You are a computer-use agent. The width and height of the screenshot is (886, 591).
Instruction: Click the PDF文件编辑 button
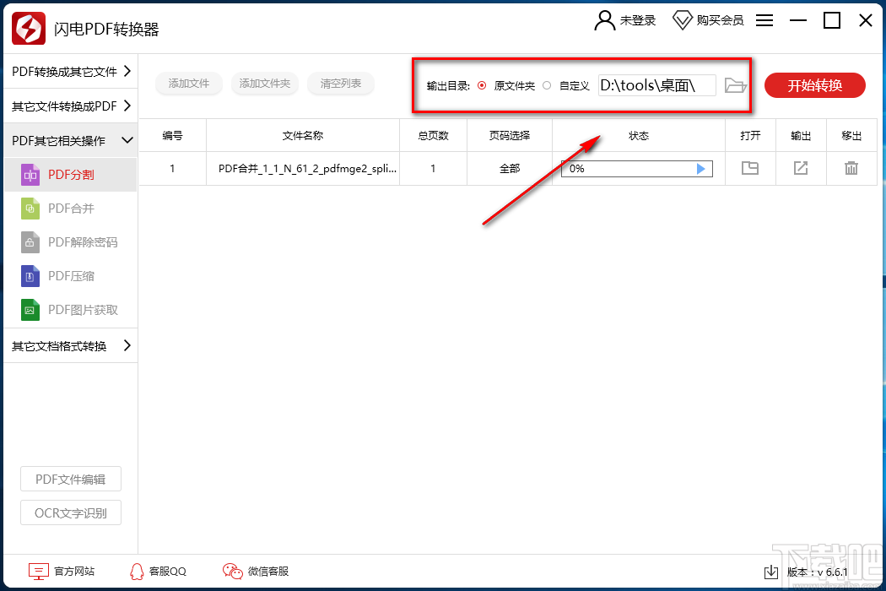(70, 479)
